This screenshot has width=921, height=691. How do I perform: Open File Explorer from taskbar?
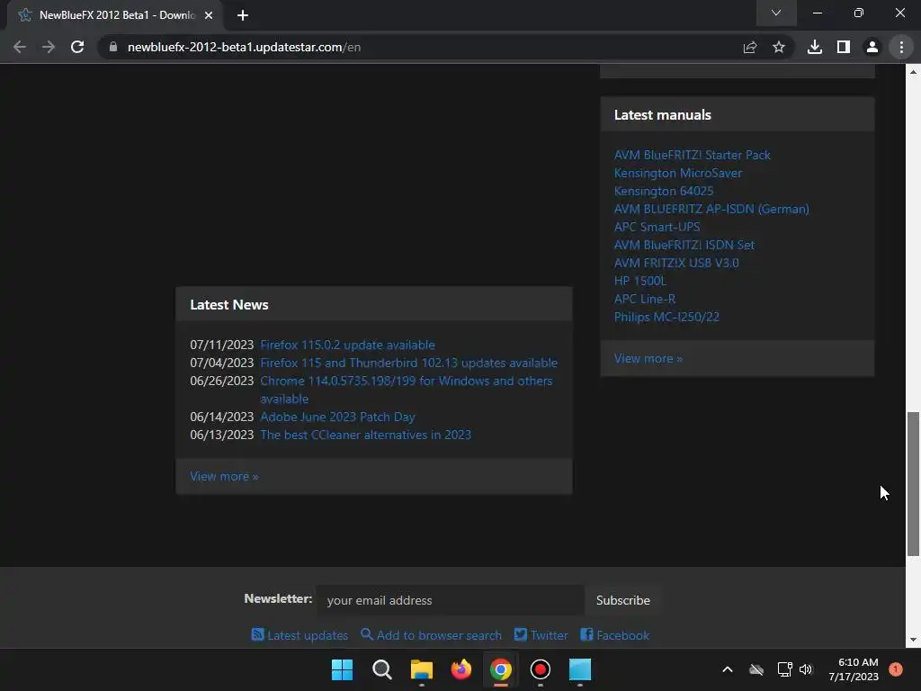(x=422, y=669)
